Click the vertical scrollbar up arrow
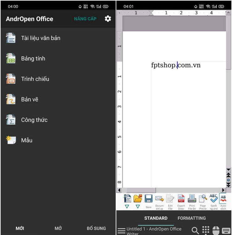Screen dimensions: 232x235 (x=229, y=13)
